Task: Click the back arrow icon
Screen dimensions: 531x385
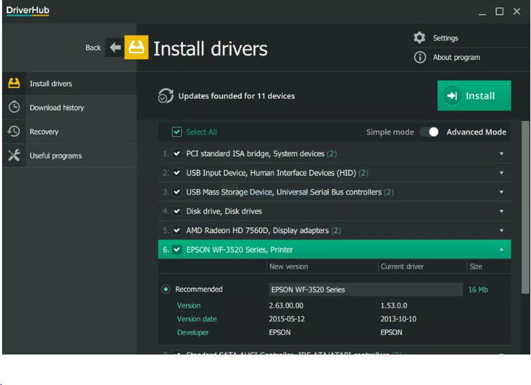Action: coord(115,47)
